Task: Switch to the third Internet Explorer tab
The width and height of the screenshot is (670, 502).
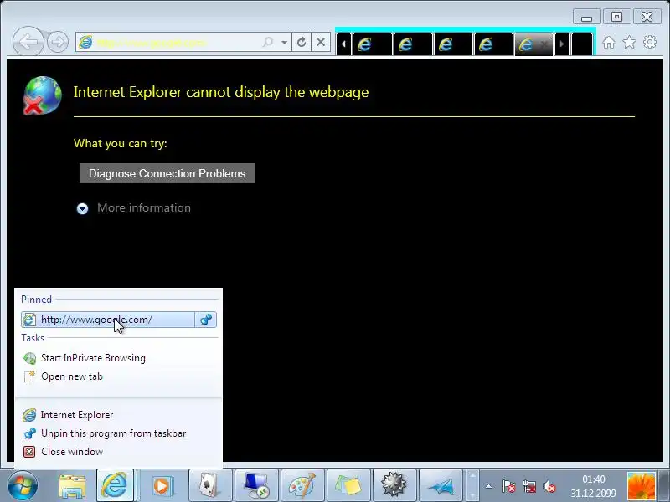Action: [452, 44]
